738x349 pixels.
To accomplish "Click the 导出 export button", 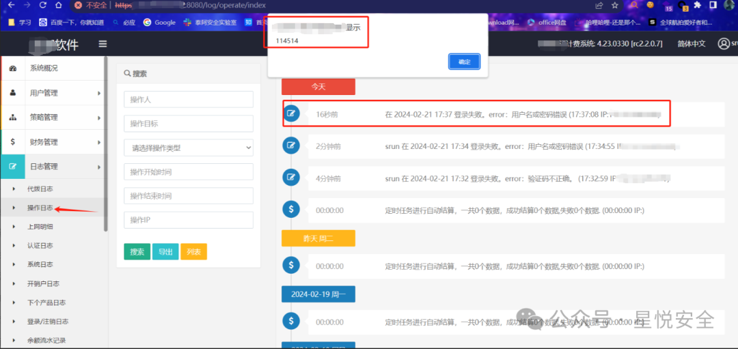I will click(165, 251).
